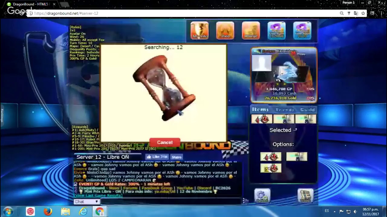This screenshot has width=387, height=217.
Task: Click the Person 1 profile button
Action: [x=348, y=3]
